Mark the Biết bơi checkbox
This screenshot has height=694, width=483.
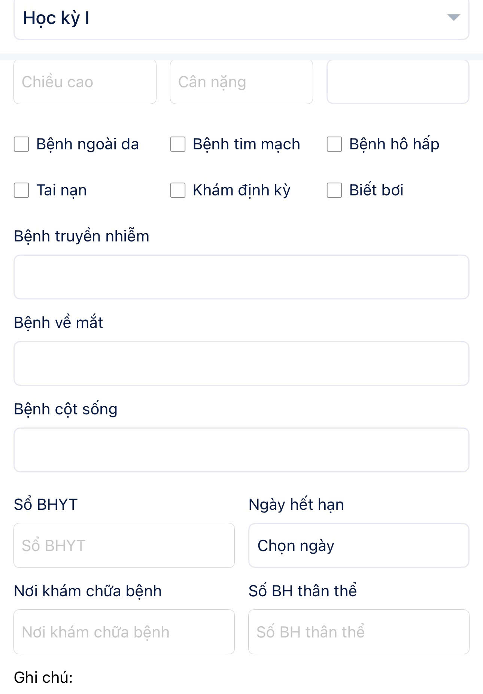pyautogui.click(x=334, y=190)
